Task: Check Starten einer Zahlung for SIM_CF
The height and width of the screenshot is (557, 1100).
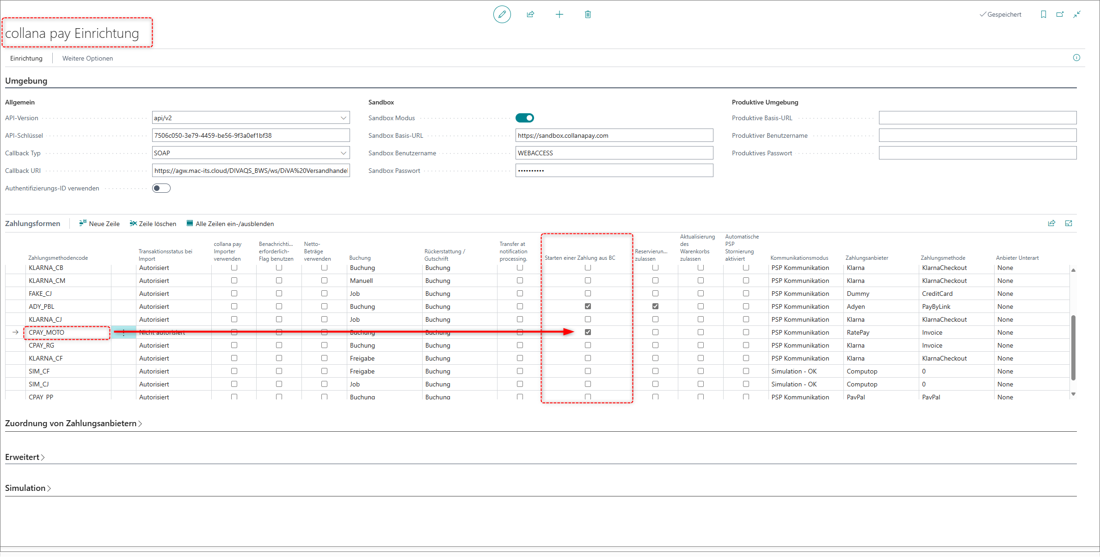Action: tap(588, 371)
